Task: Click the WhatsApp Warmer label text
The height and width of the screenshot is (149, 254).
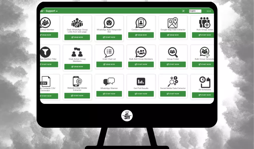Action: point(109,88)
